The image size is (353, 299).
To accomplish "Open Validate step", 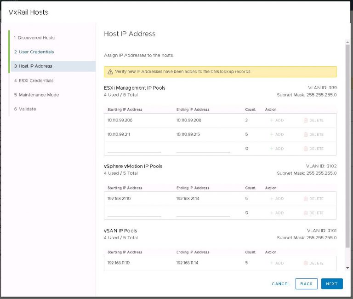I will pos(25,109).
